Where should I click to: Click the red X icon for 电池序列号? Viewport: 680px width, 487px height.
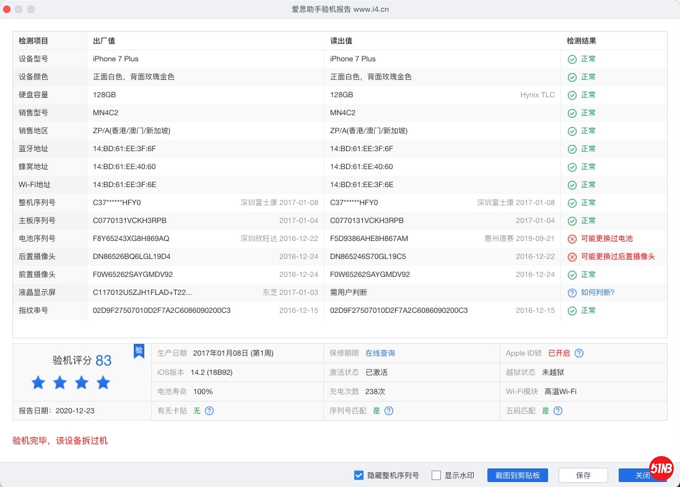(572, 239)
